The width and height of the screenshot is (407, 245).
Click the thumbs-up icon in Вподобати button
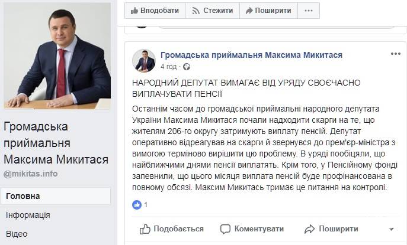coord(134,11)
